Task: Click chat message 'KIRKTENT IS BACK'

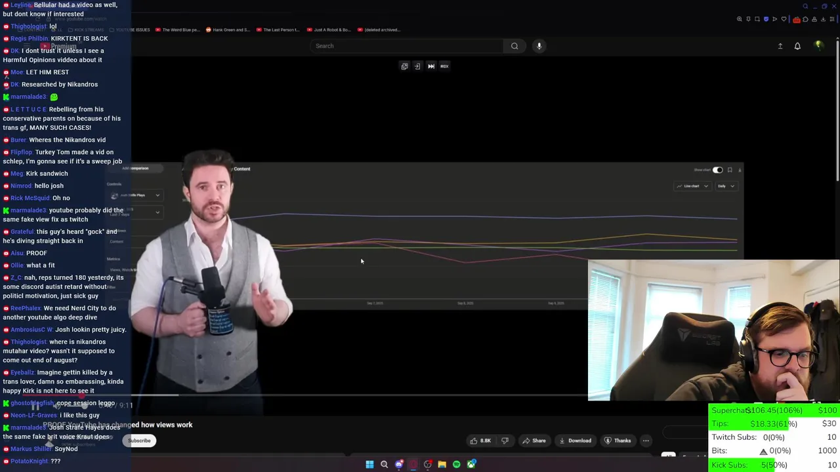Action: (79, 39)
